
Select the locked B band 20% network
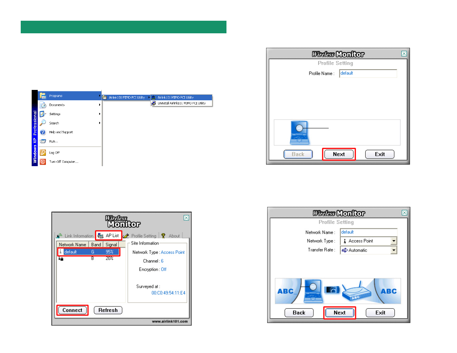pyautogui.click(x=88, y=259)
